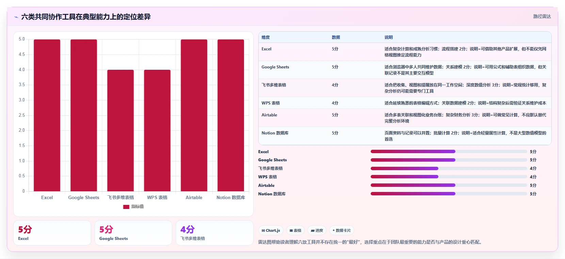Screen dimensions: 565x259
Task: Click the 5分 value in Airtable table row
Action: coord(335,115)
